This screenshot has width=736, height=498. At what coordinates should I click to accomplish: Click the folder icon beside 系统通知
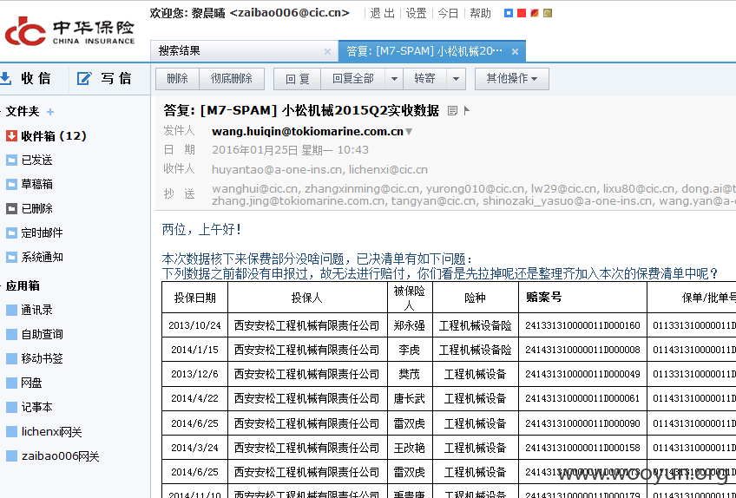pos(11,257)
